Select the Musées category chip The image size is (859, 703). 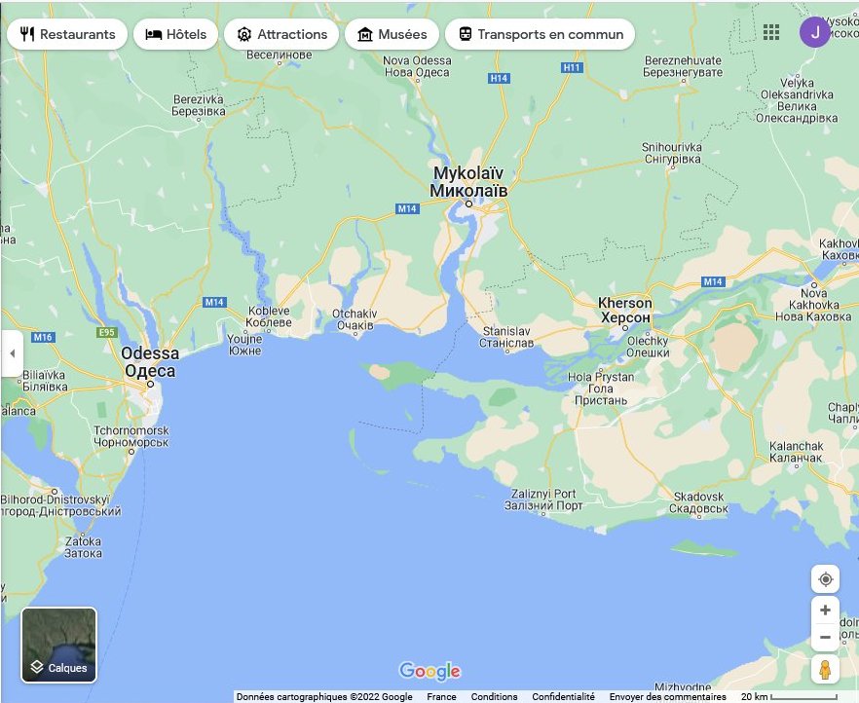point(392,34)
